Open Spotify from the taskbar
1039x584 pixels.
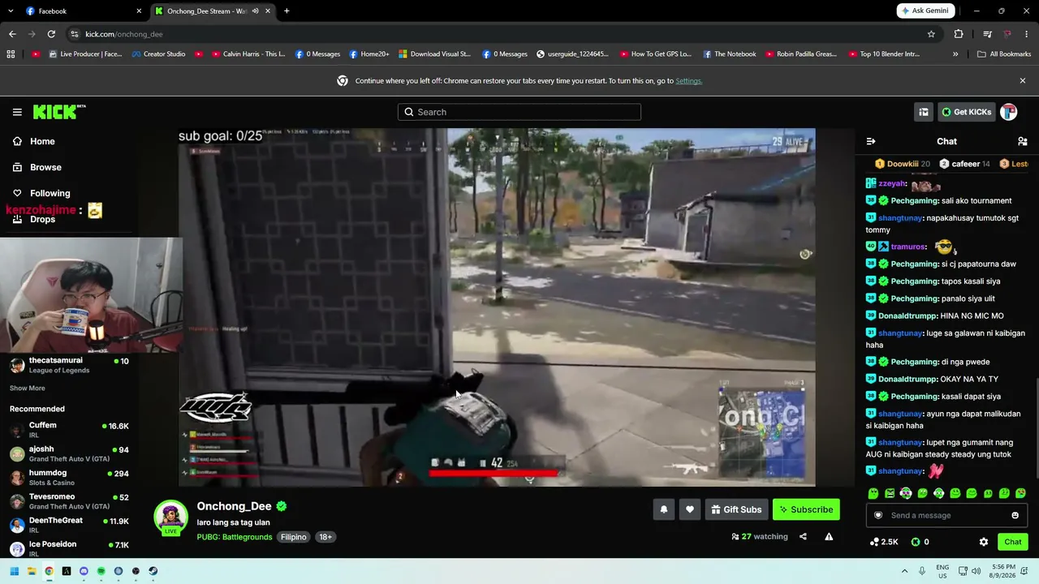click(x=101, y=571)
